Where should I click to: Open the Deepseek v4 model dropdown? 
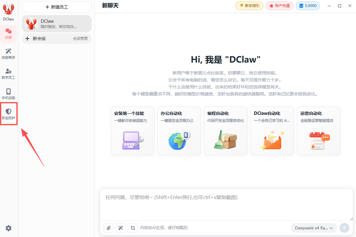pos(314,228)
